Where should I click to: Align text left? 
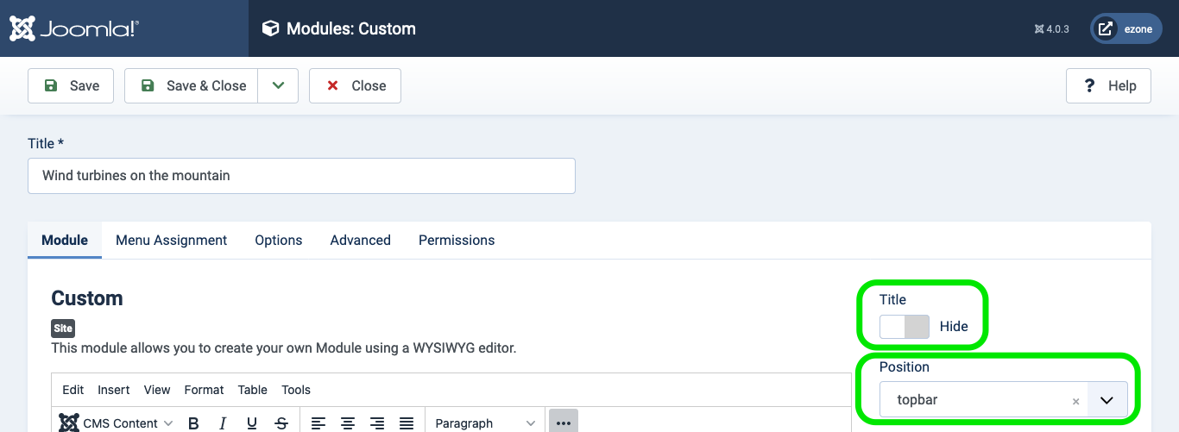318,423
